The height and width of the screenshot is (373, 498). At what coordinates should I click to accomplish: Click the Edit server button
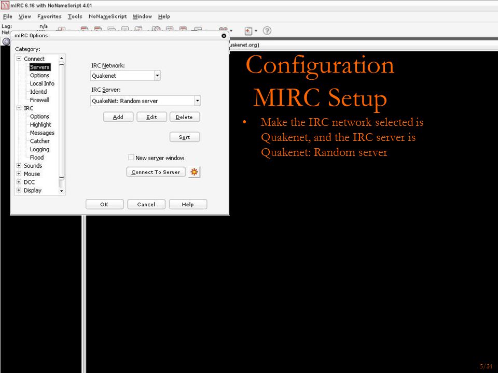[x=151, y=117]
